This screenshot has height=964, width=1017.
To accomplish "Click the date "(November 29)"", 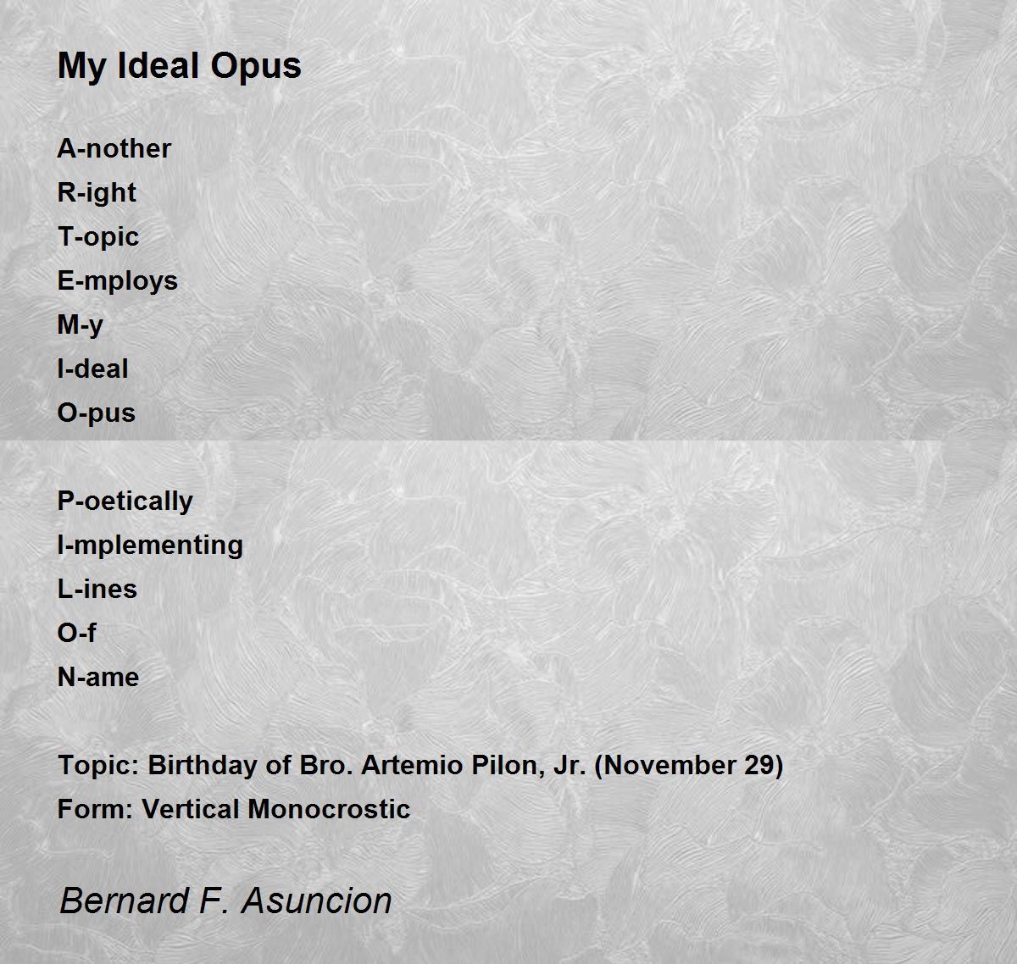I will (x=689, y=766).
